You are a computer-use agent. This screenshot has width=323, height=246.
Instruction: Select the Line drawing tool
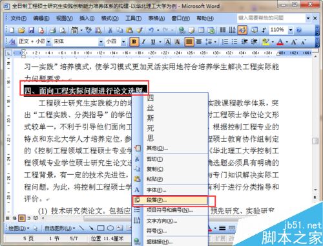pyautogui.click(x=81, y=228)
